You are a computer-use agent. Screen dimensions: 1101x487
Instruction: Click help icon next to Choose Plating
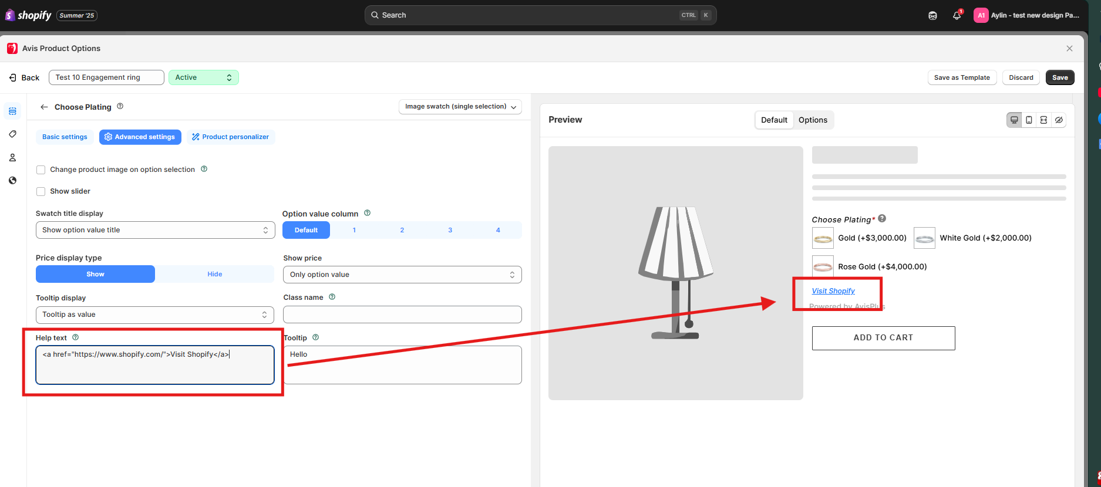point(120,106)
